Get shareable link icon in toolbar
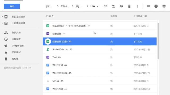The width and height of the screenshot is (170, 95). pyautogui.click(x=105, y=6)
